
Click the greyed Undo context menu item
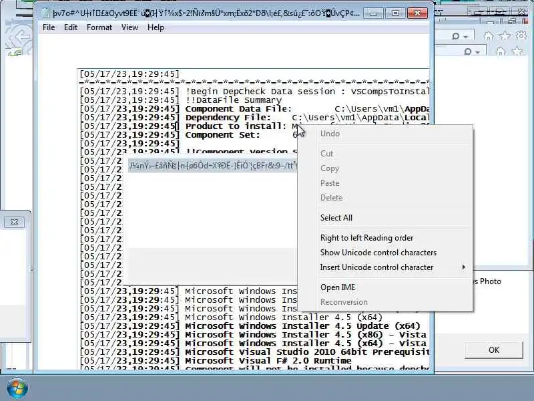[385, 134]
